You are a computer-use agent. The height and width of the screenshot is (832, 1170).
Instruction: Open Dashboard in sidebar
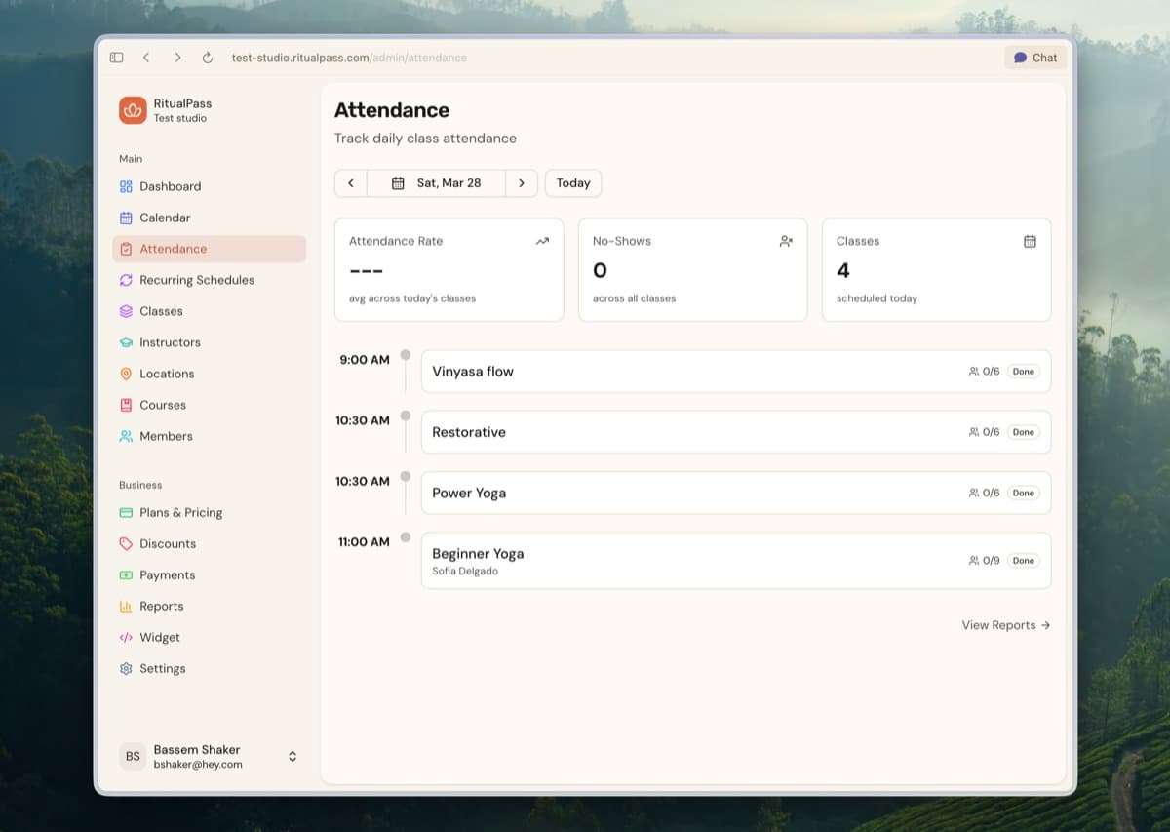[x=210, y=186]
